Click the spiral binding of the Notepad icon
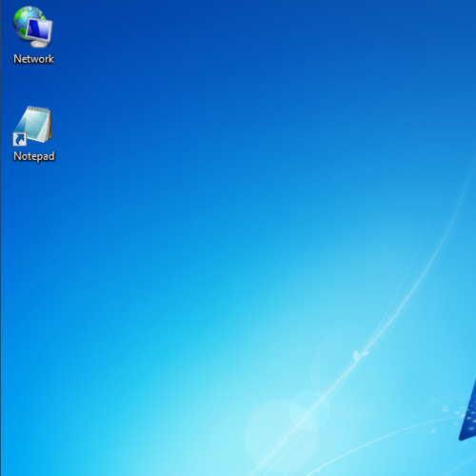476x476 pixels. pos(39,109)
